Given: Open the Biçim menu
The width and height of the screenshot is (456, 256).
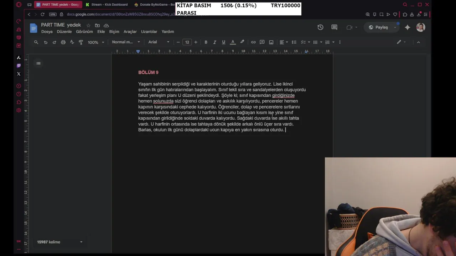Looking at the screenshot, I should pos(114,32).
